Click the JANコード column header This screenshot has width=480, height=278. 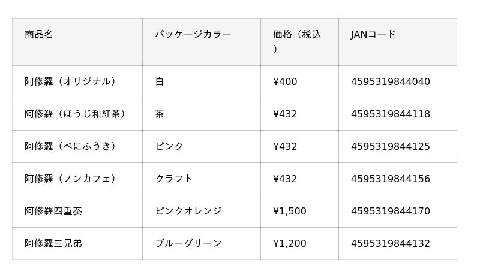coord(373,35)
